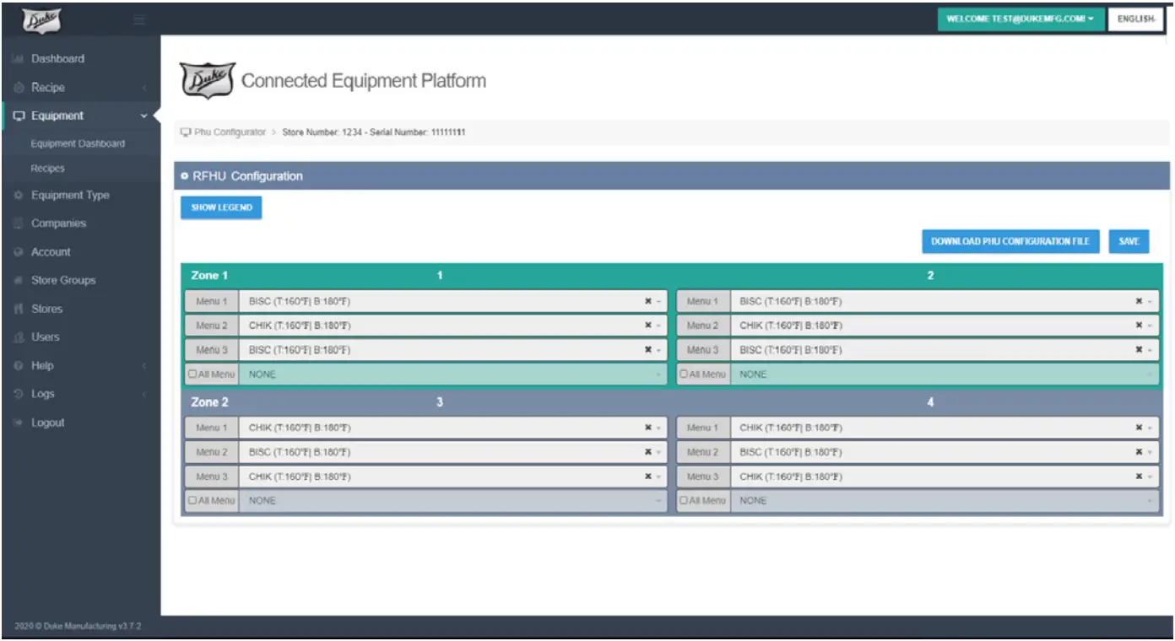
Task: Clear slot 2 Menu 2 CHIK selection
Action: 1139,326
